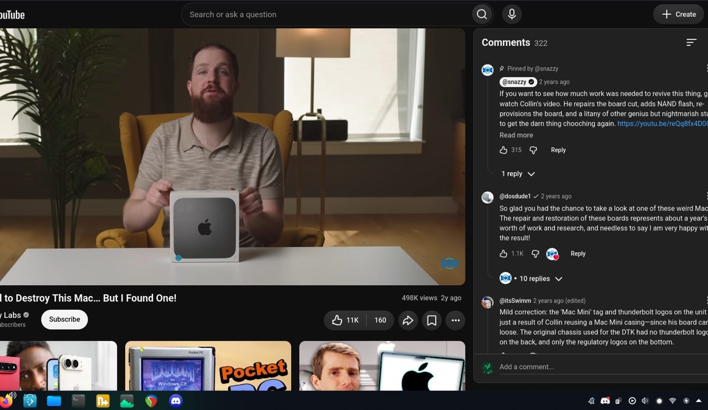Click the Add a comment field
Viewport: 708px width, 410px height.
point(604,367)
